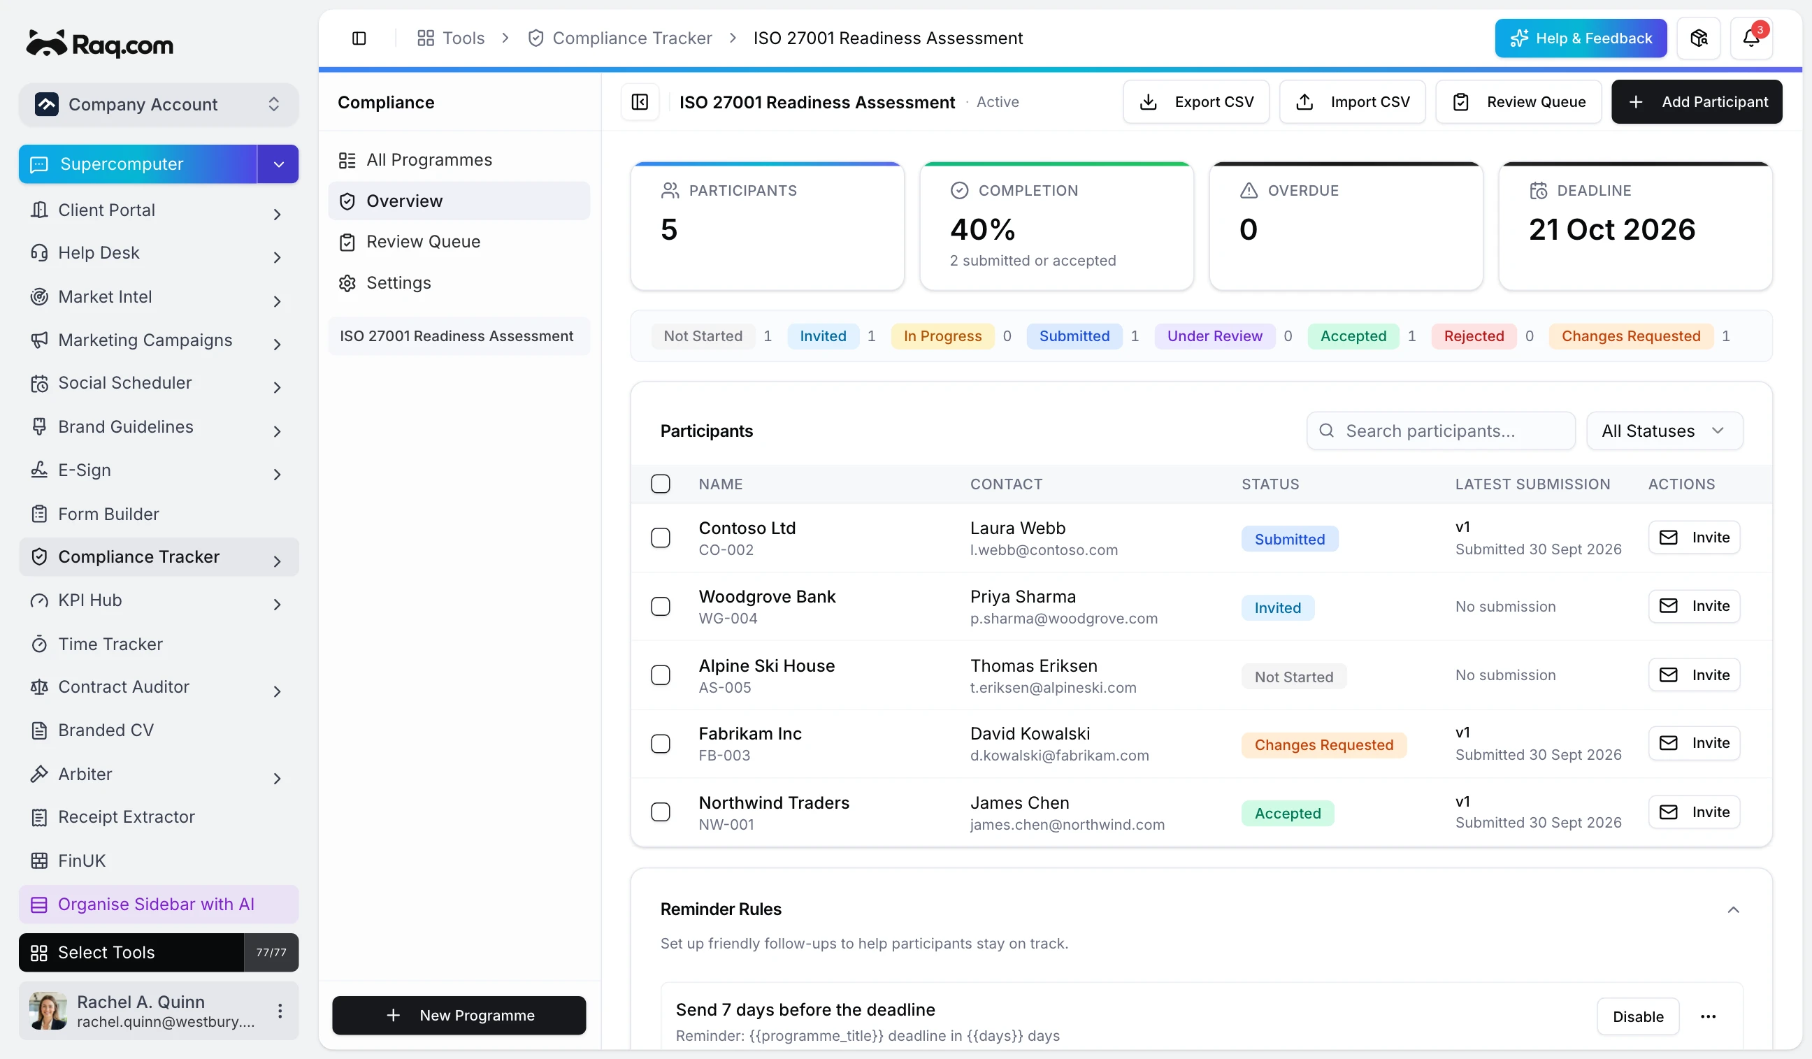Viewport: 1812px width, 1059px height.
Task: Click the Tools breadcrumb grid icon
Action: pyautogui.click(x=426, y=38)
